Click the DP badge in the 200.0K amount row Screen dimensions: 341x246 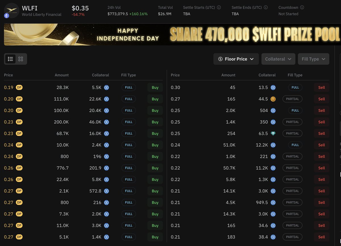pyautogui.click(x=19, y=122)
